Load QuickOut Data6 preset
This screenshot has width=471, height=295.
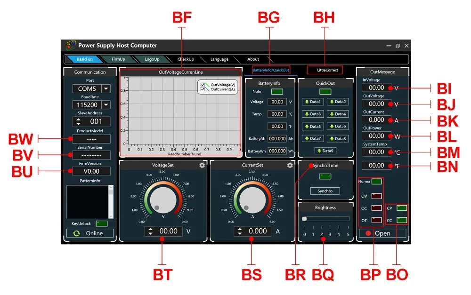click(x=338, y=127)
